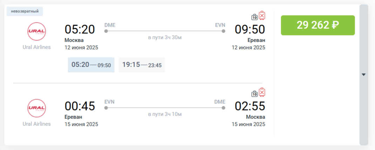The width and height of the screenshot is (375, 150).
Task: Click the EVN airport code on the outbound flight
Action: click(220, 25)
